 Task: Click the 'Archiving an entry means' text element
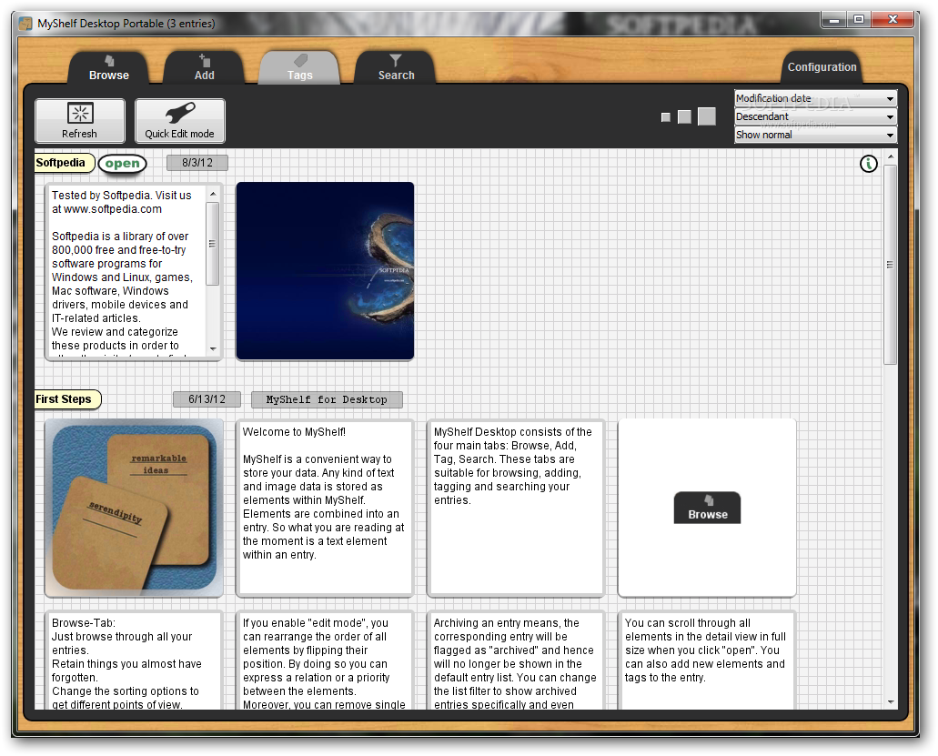click(516, 660)
